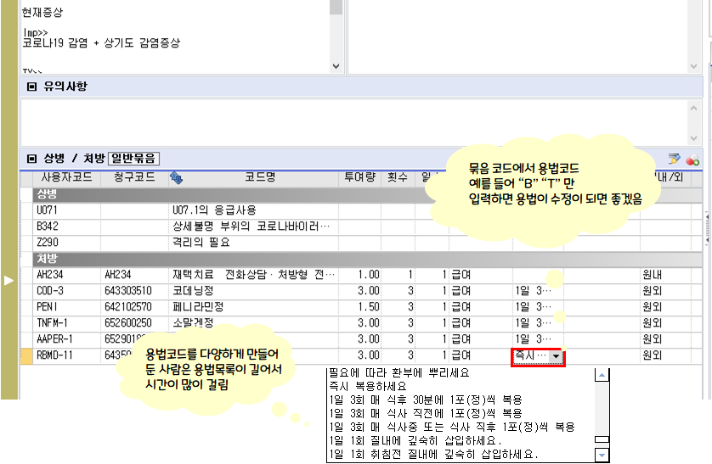Collapse the 유의사항 section with its square icon
Screen dimensions: 712x464
tap(31, 86)
